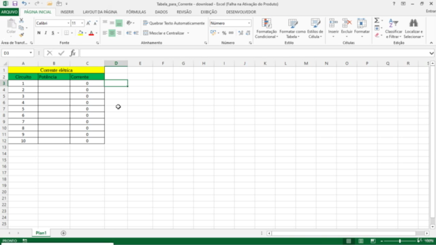Adjust the zoom slider handle
This screenshot has width=436, height=245.
400,241
